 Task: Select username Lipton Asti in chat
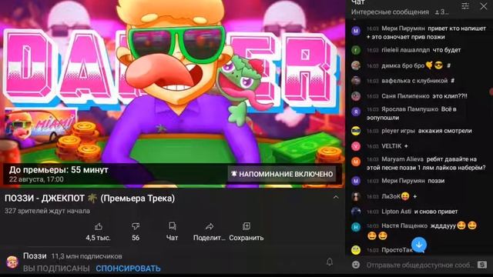[396, 212]
